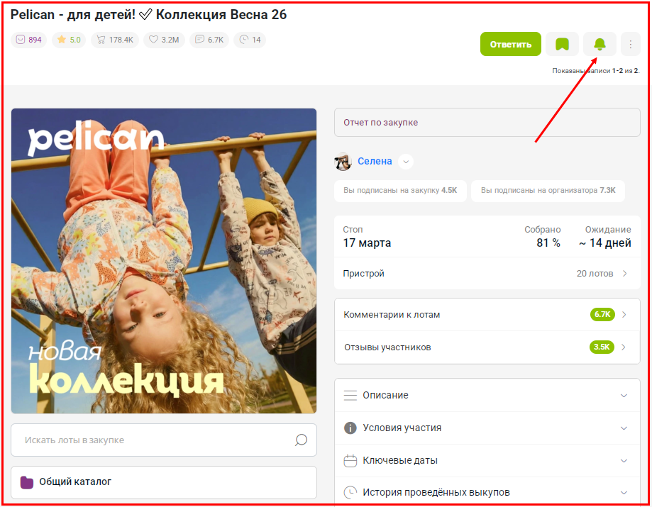
Task: Click the green bell notification icon
Action: 599,44
